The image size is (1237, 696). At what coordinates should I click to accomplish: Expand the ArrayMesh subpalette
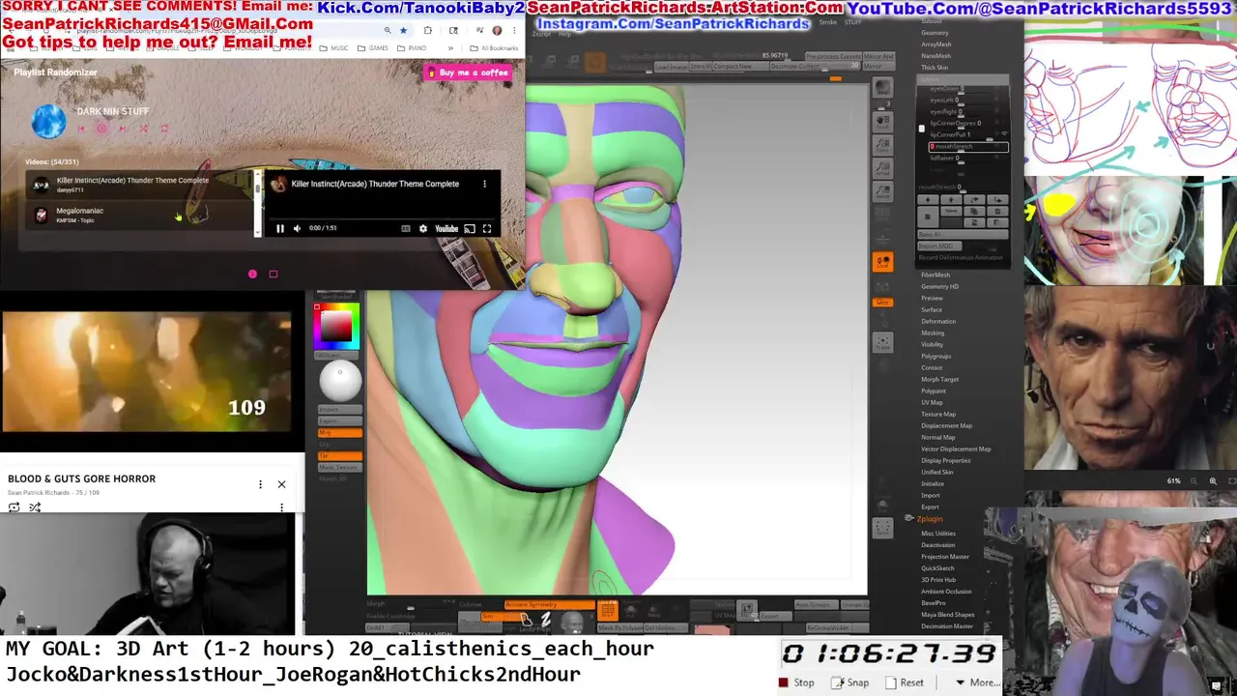[x=936, y=44]
